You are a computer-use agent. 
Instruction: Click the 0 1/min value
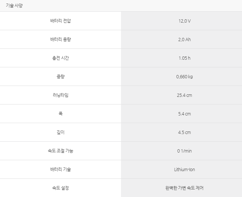click(184, 151)
